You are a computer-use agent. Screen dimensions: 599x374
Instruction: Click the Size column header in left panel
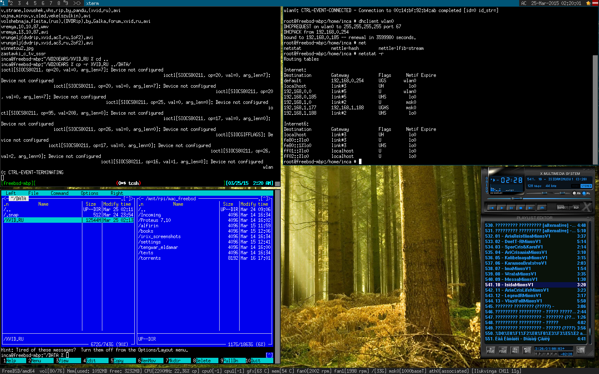coord(91,204)
